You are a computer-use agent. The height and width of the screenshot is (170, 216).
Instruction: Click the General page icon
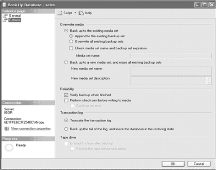point(5,15)
